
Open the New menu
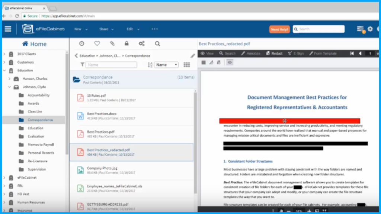coord(81,29)
